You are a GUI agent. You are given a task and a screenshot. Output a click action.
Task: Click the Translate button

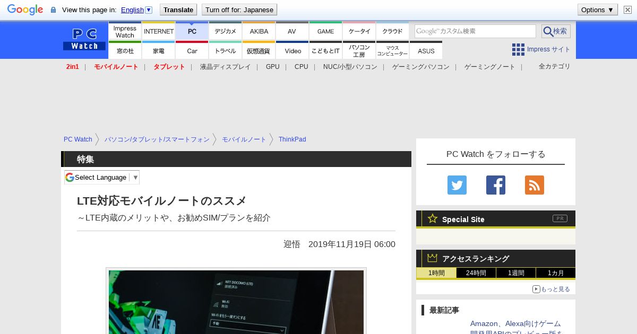pyautogui.click(x=178, y=10)
